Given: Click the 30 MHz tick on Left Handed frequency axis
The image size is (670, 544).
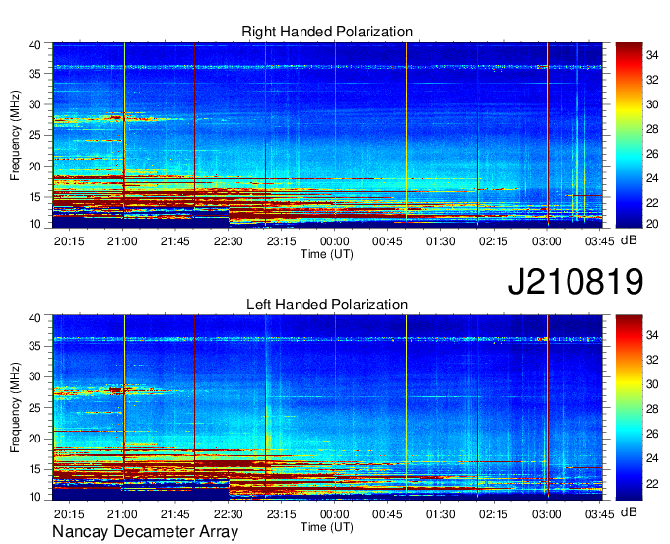Looking at the screenshot, I should pos(34,376).
